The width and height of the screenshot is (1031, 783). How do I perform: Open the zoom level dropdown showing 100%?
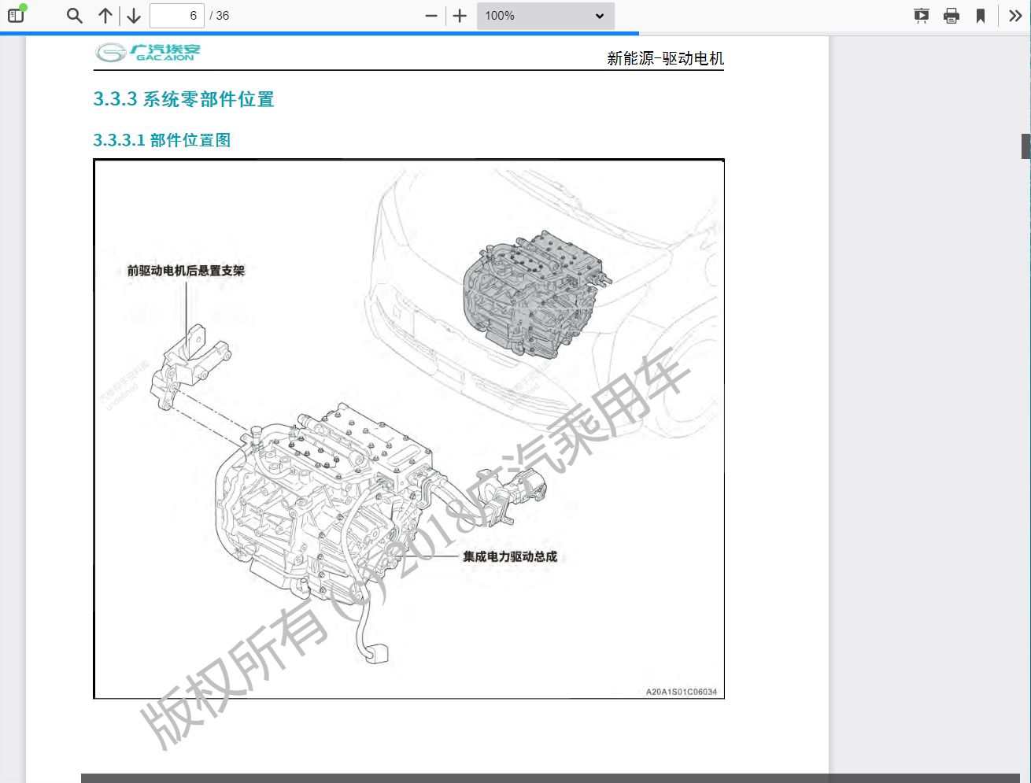tap(545, 15)
